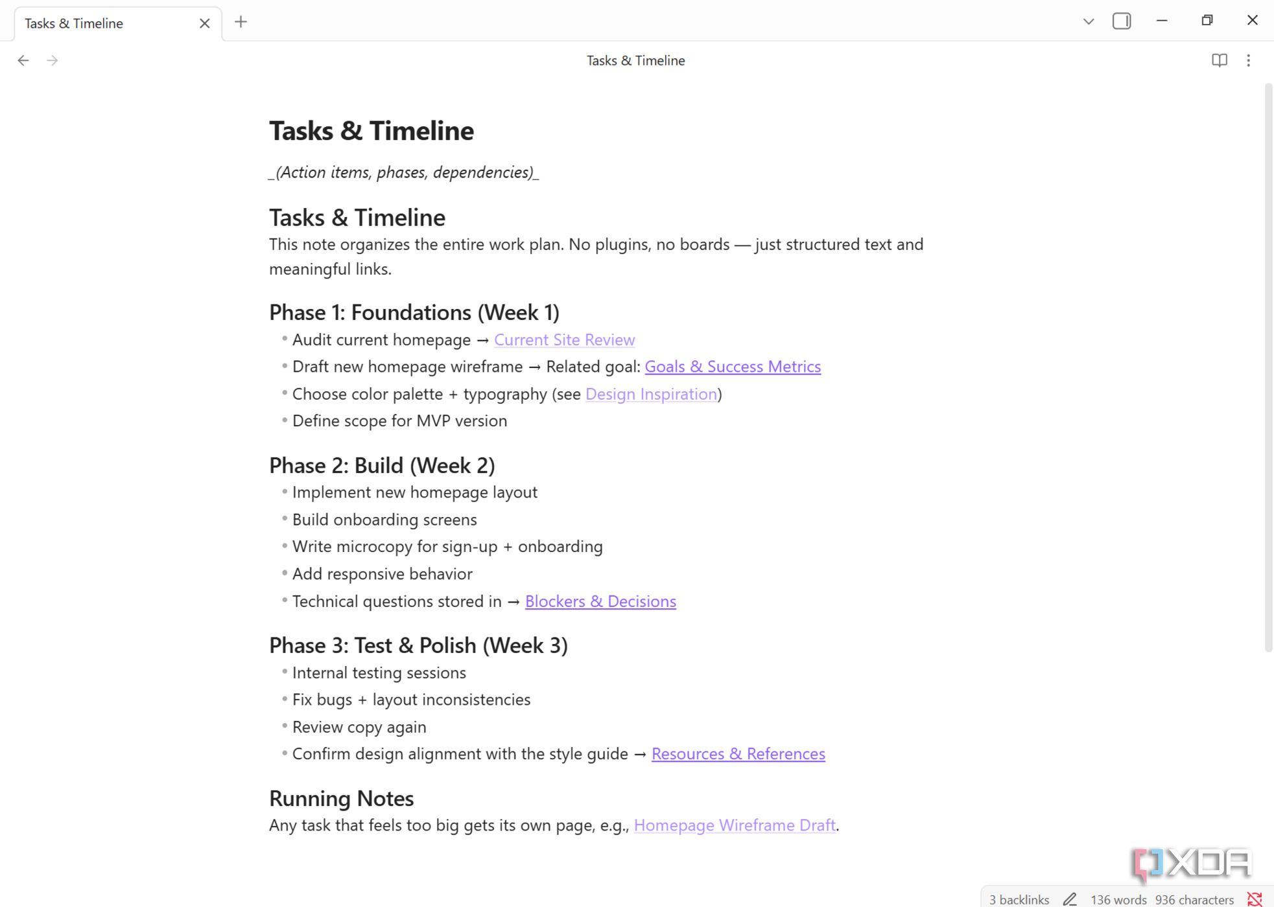Screen dimensions: 1274x907
Task: Go back using the left arrow
Action: (23, 60)
